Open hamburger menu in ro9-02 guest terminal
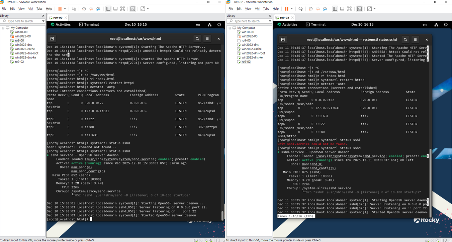The width and height of the screenshot is (452, 242). [416, 39]
